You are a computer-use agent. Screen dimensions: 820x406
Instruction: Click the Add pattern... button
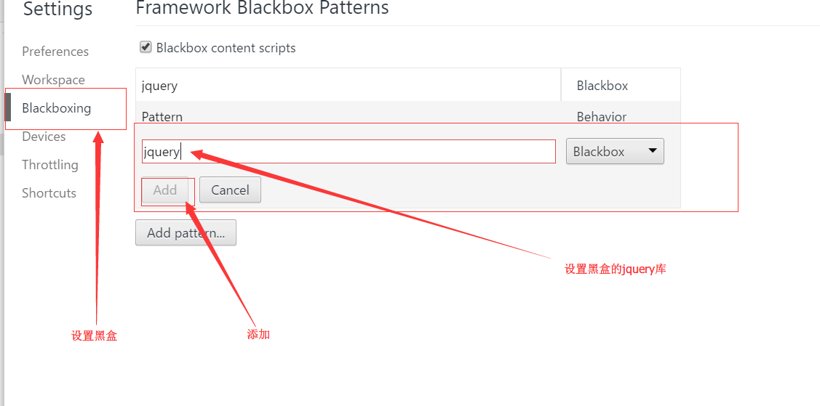point(186,233)
